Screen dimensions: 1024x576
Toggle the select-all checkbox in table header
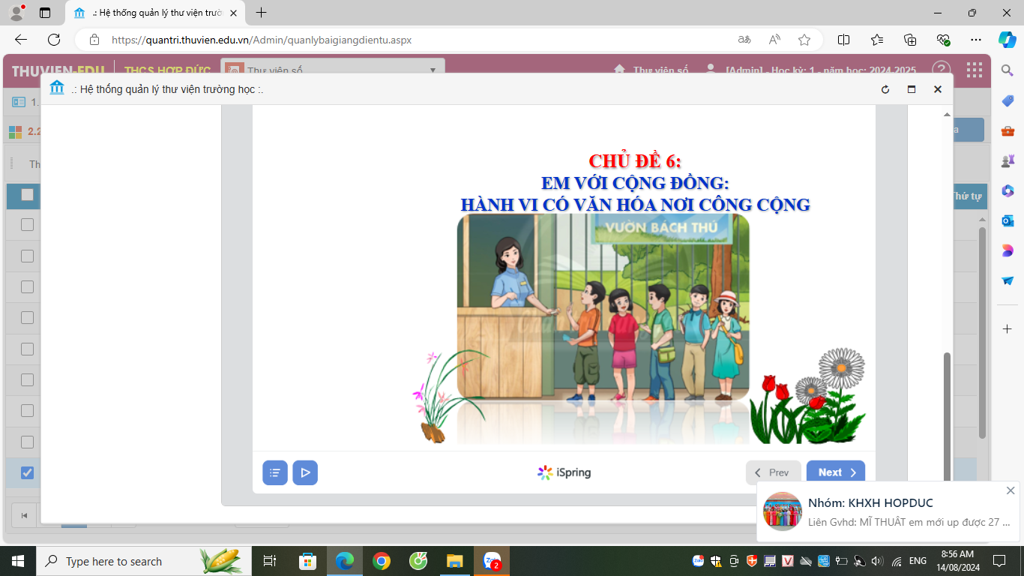[27, 195]
